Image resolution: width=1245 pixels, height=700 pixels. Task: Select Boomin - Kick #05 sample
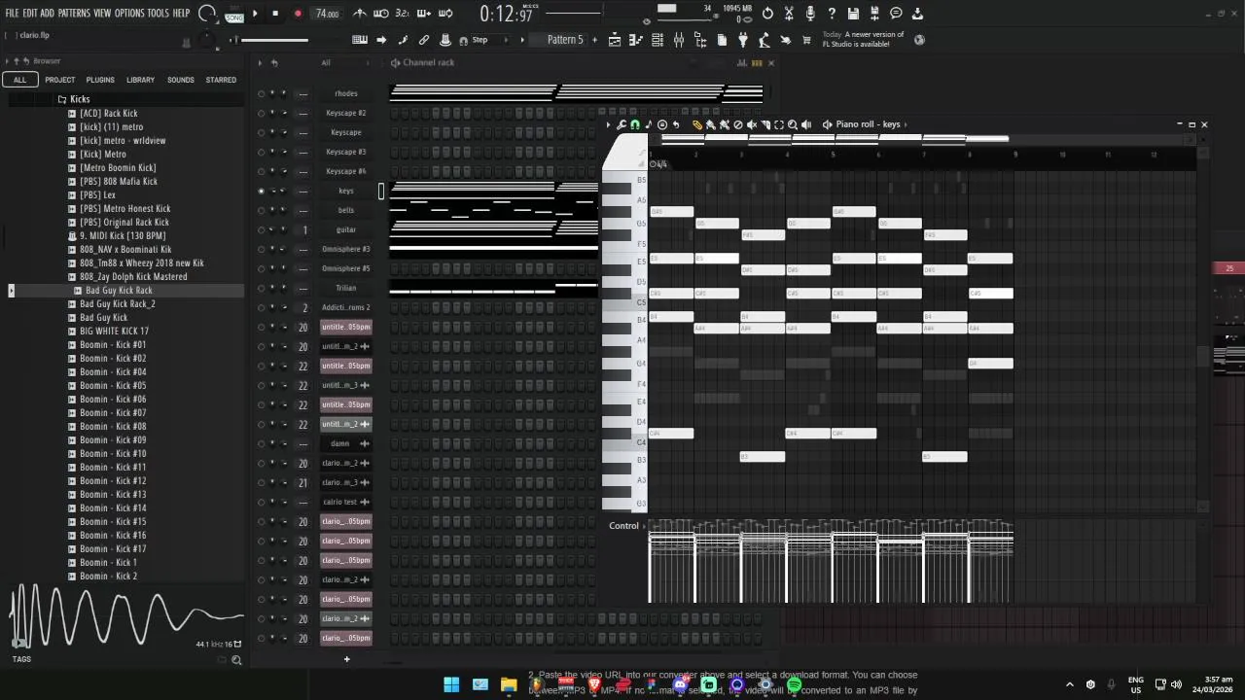(x=113, y=386)
